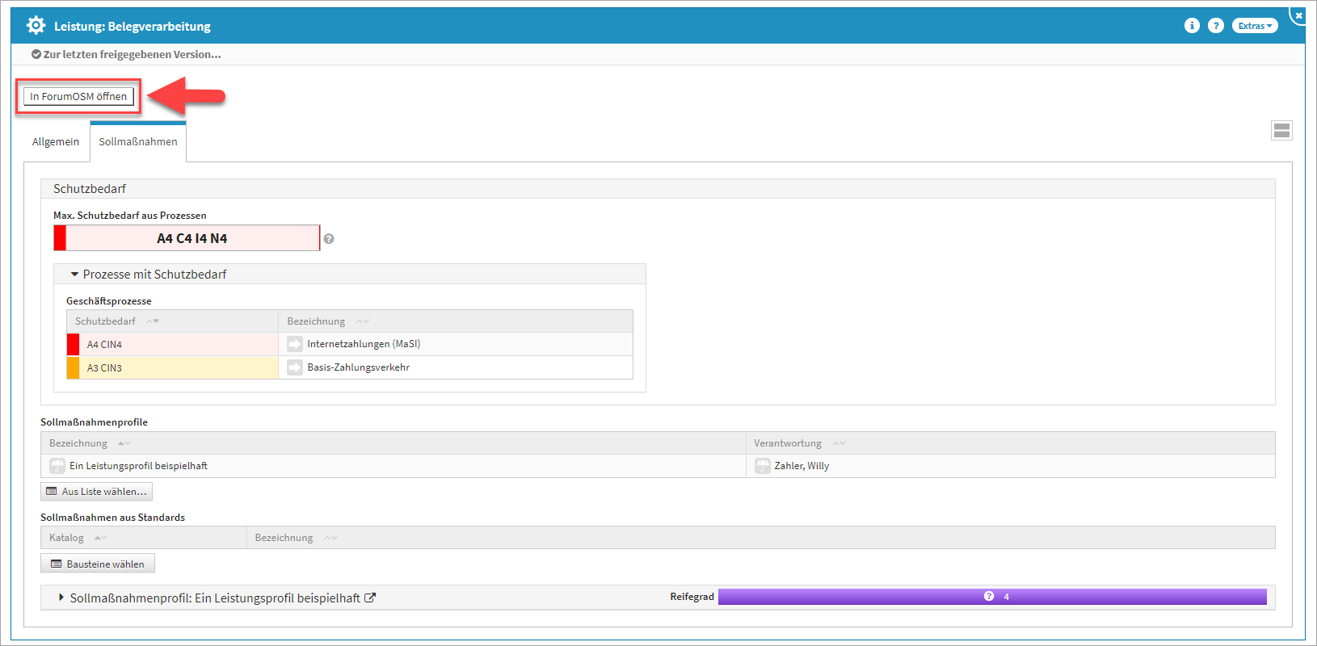This screenshot has width=1317, height=646.
Task: Click the info icon in header
Action: point(1192,26)
